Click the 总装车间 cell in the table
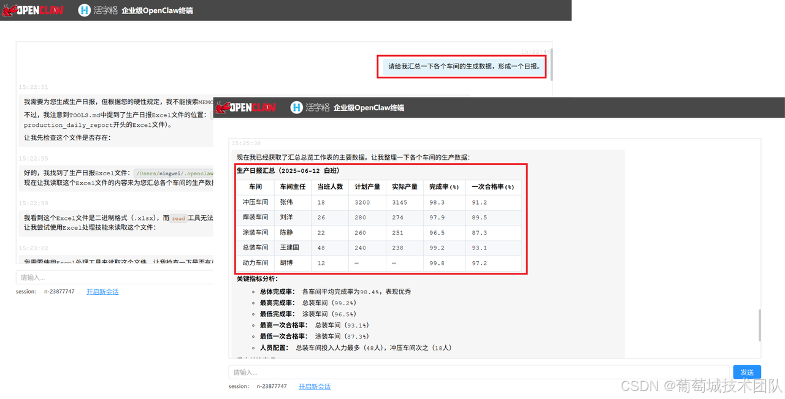Screen dimensions: 785x399 point(255,248)
